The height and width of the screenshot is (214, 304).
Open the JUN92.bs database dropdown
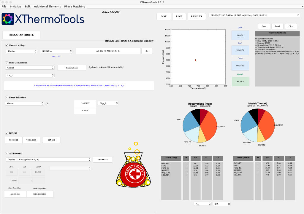pos(56,51)
